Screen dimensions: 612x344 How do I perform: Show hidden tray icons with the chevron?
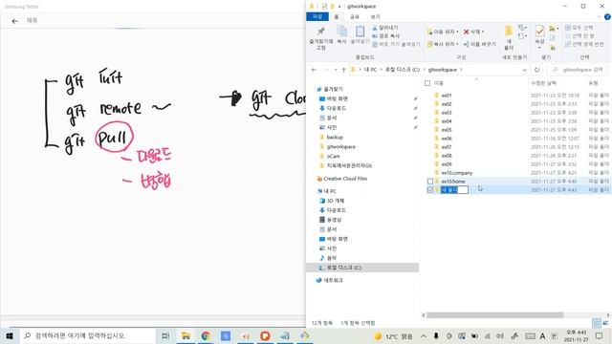(x=424, y=335)
